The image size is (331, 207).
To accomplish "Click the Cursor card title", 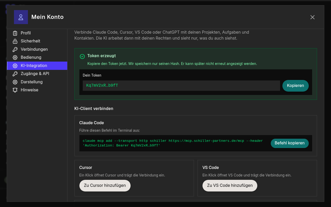I will tap(86, 168).
